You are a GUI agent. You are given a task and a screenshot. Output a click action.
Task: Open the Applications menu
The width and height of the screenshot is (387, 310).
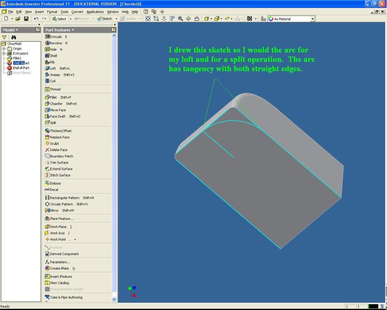pos(95,12)
